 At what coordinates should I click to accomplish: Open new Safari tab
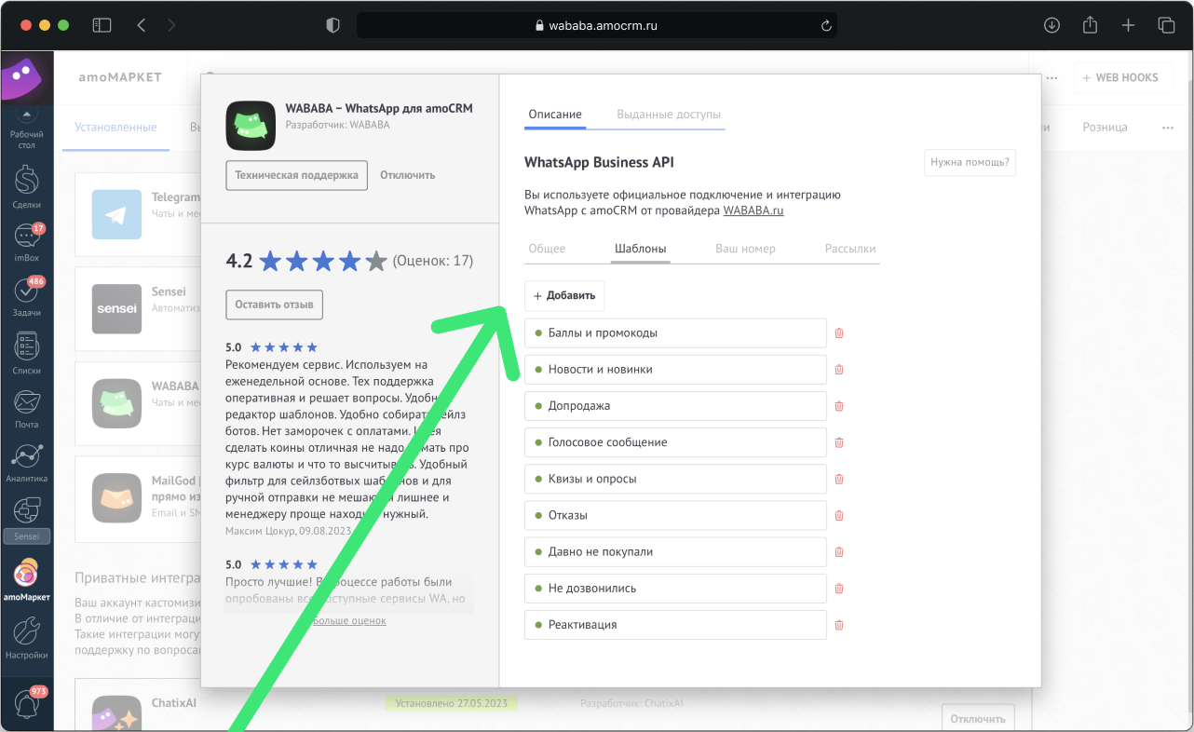pyautogui.click(x=1128, y=25)
